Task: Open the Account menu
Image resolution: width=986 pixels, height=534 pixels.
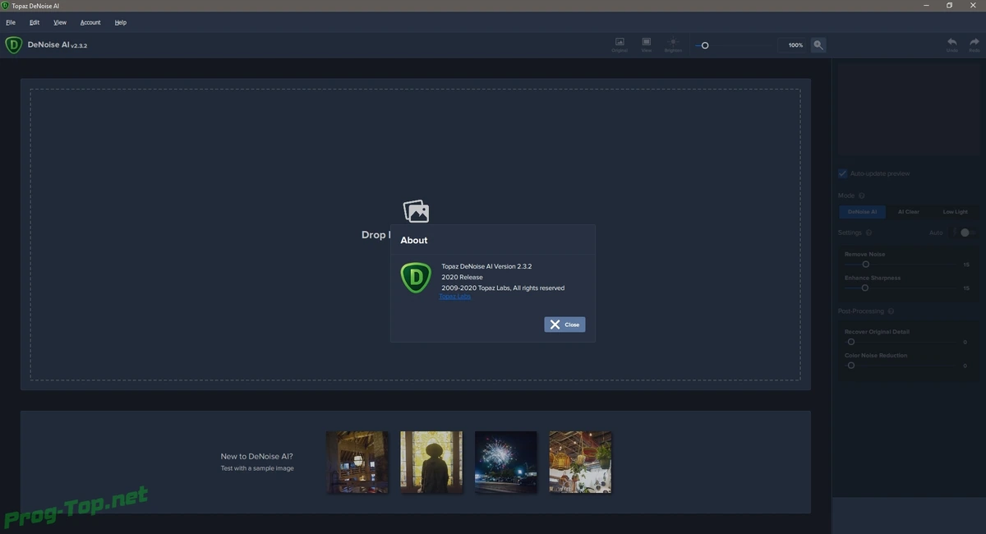Action: tap(90, 22)
